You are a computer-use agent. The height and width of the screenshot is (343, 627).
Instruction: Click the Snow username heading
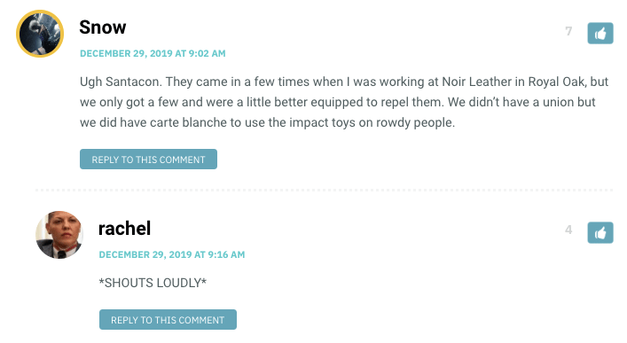tap(103, 27)
